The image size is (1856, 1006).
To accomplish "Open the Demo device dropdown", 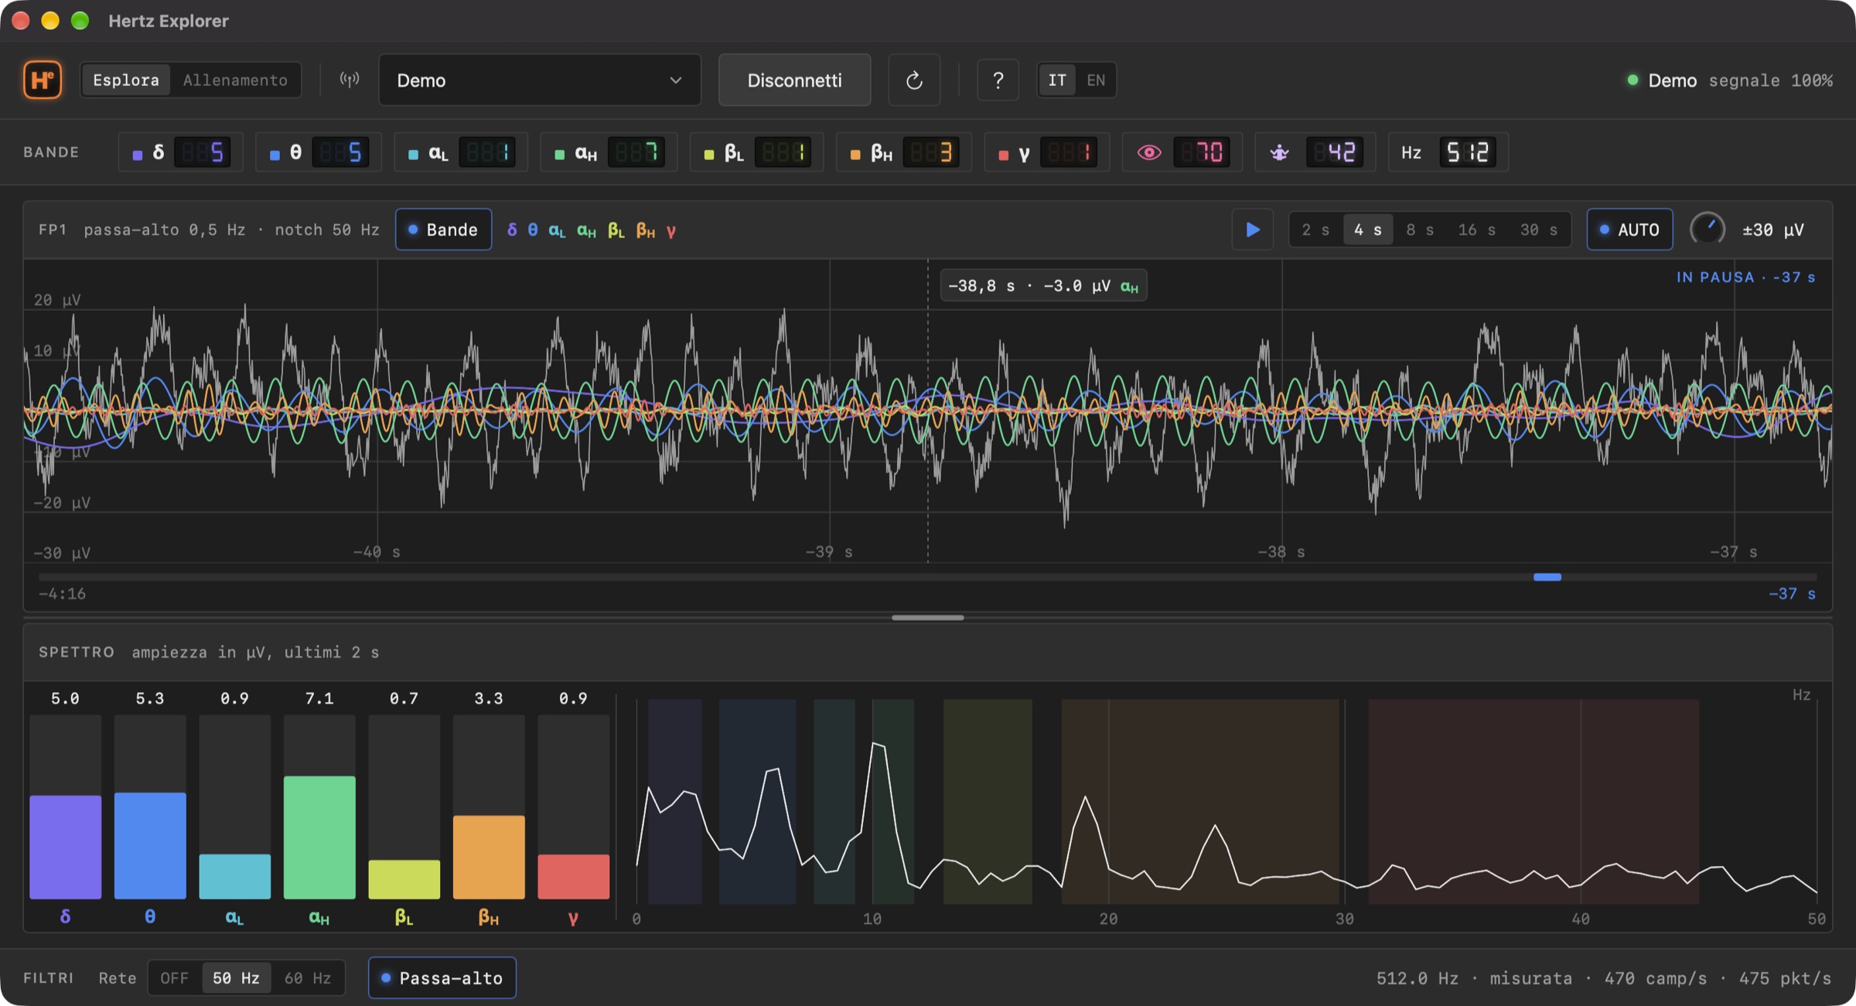I will [x=540, y=80].
